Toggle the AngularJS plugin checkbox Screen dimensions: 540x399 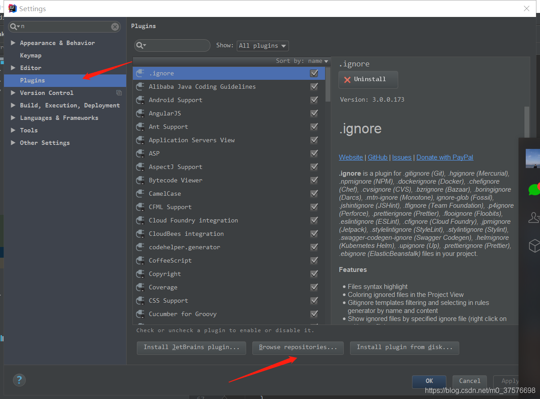pos(314,113)
